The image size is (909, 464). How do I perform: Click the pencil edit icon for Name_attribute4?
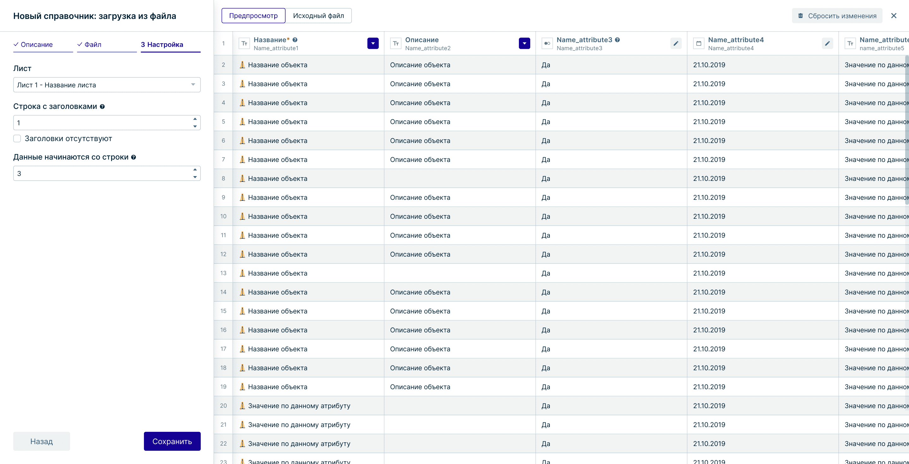(x=827, y=43)
